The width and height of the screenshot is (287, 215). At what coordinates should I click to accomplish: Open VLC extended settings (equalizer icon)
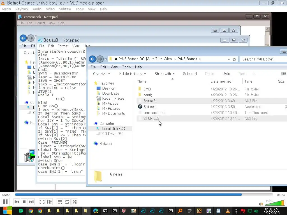[49, 202]
